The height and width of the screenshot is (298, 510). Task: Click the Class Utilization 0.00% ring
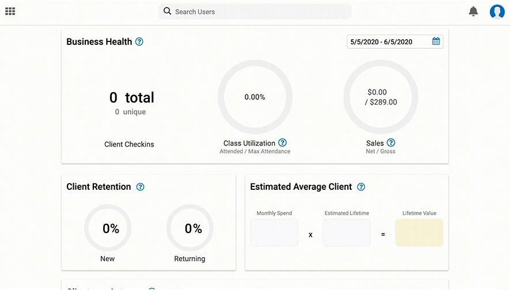click(x=255, y=97)
